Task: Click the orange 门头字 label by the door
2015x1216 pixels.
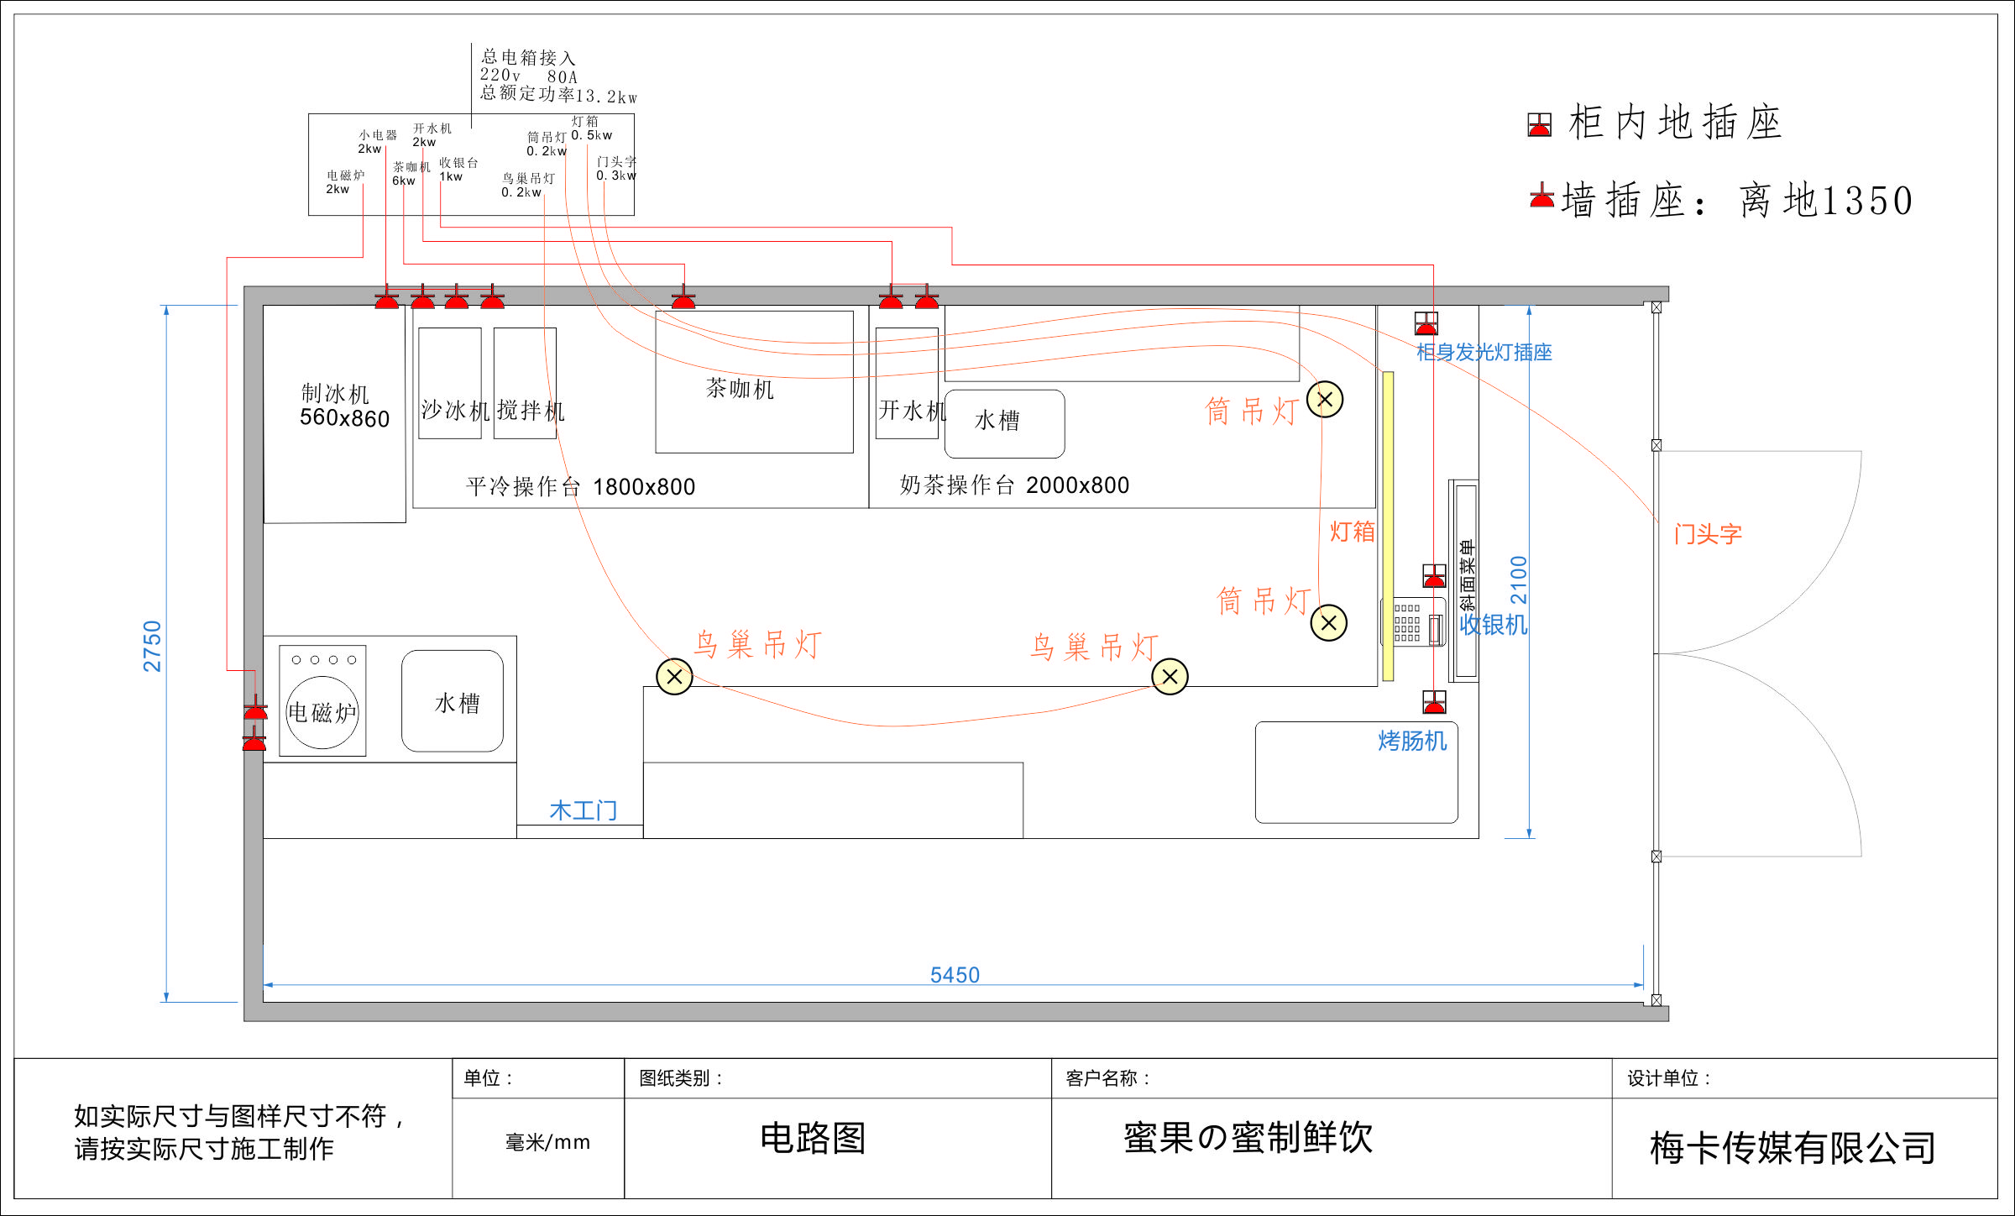Action: coord(1708,534)
